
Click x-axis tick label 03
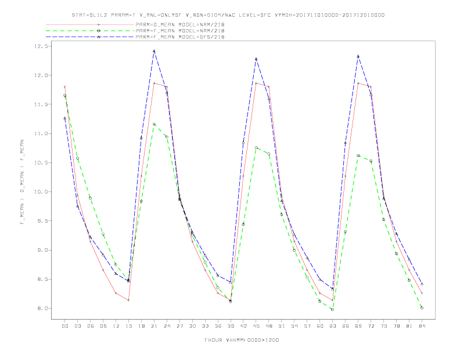point(77,326)
